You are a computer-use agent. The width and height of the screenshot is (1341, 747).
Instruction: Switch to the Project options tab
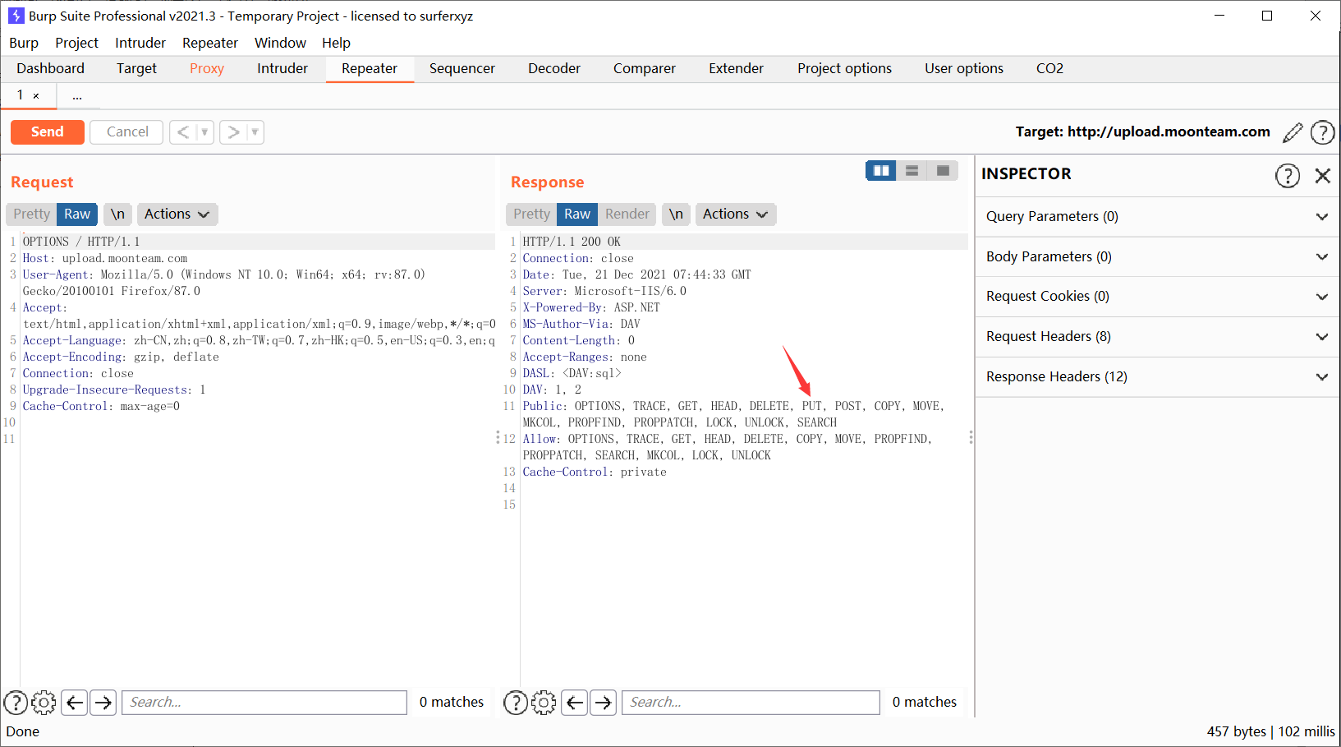[x=844, y=69]
